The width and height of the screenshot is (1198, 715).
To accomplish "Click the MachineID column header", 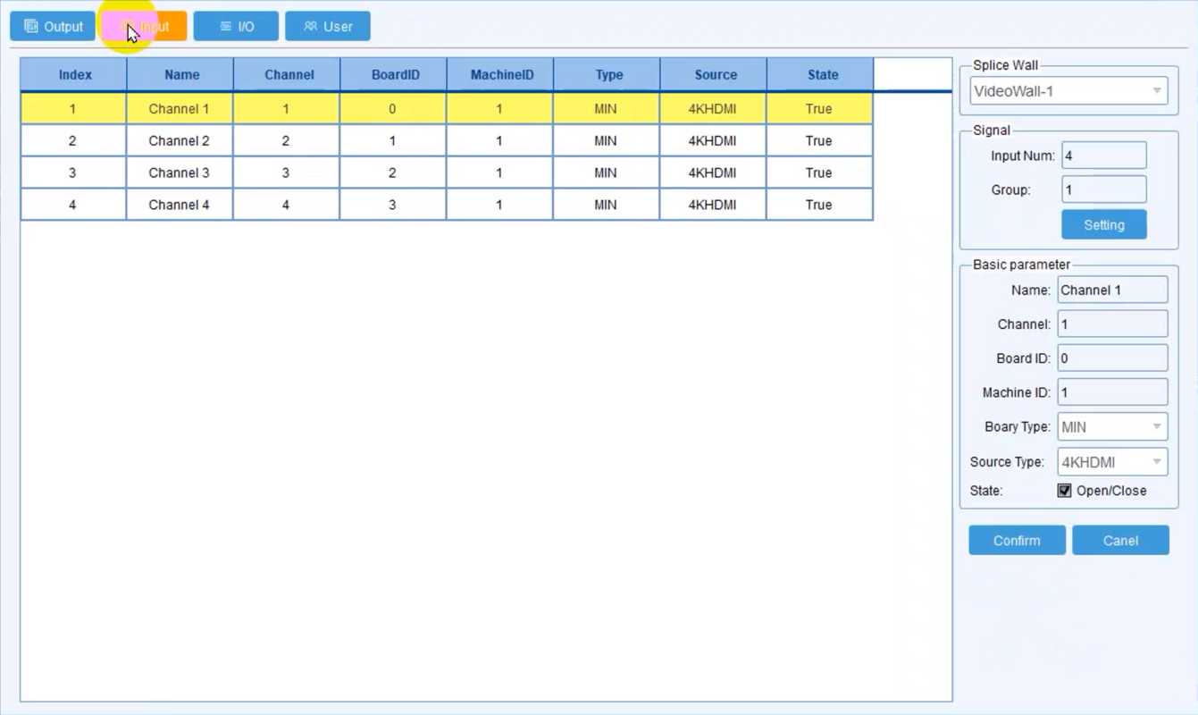I will tap(500, 75).
